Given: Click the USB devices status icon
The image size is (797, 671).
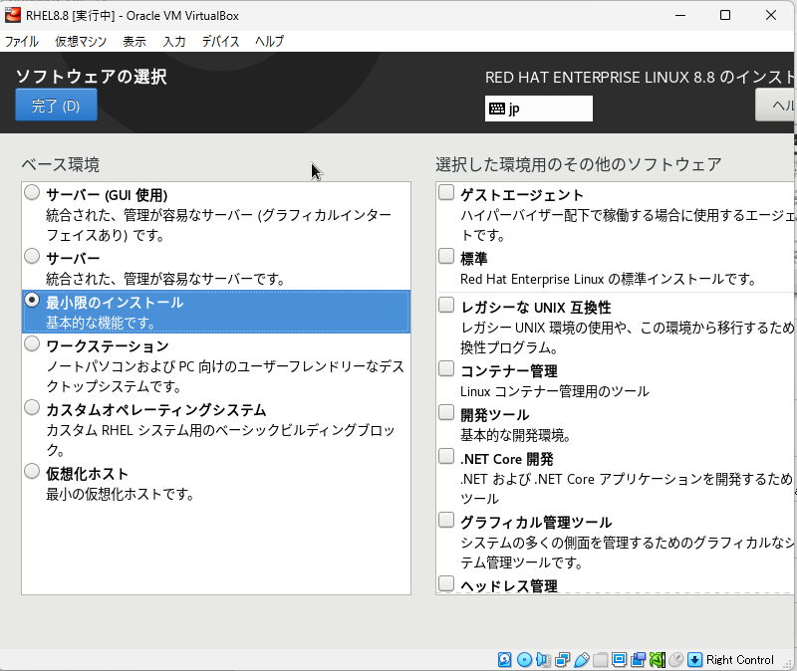Looking at the screenshot, I should tap(581, 660).
